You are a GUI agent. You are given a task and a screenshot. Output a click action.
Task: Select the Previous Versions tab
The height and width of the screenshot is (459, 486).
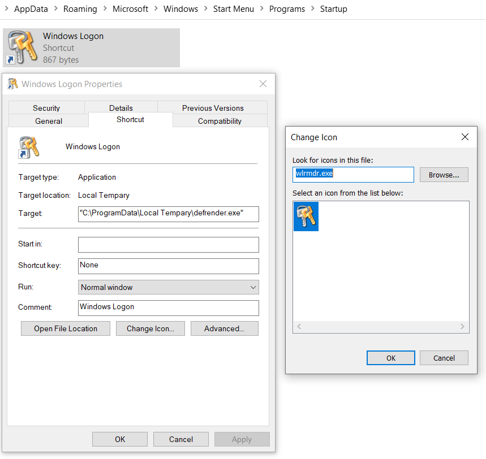pyautogui.click(x=212, y=107)
